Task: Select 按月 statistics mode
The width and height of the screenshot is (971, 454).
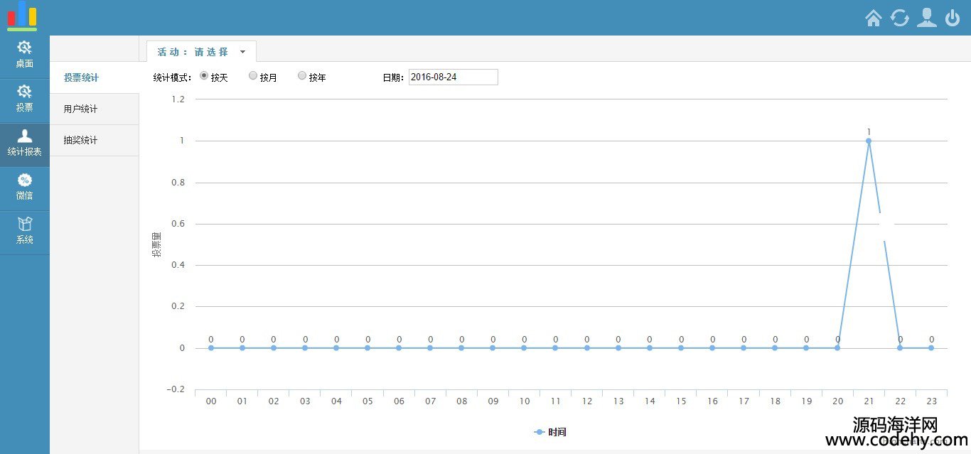Action: (253, 75)
